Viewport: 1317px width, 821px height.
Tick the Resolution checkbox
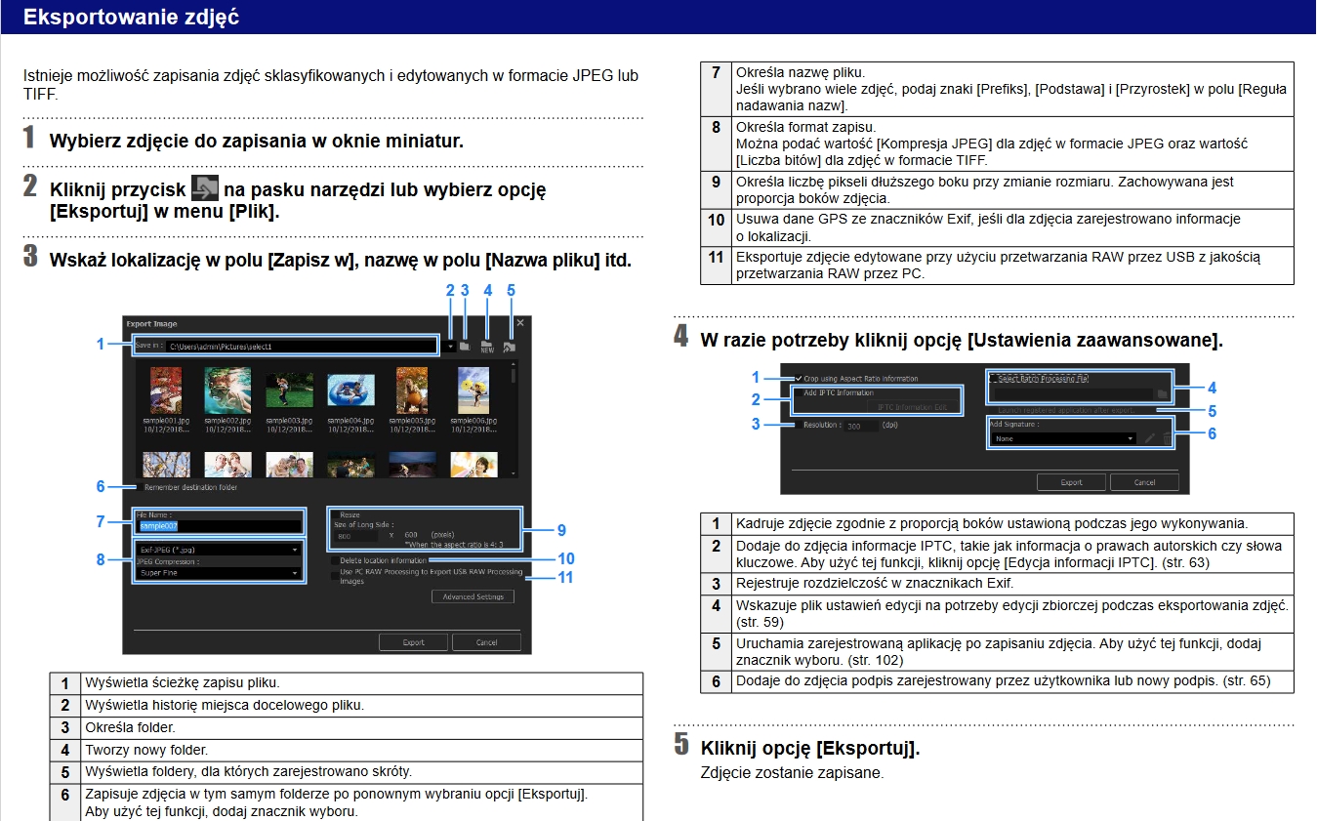click(797, 425)
